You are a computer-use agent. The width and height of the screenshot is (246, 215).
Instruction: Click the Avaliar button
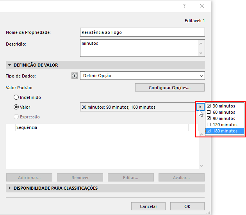coord(182,178)
